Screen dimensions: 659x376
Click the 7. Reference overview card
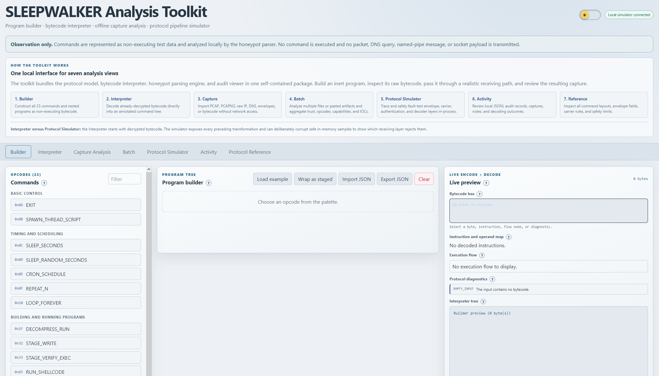(604, 105)
